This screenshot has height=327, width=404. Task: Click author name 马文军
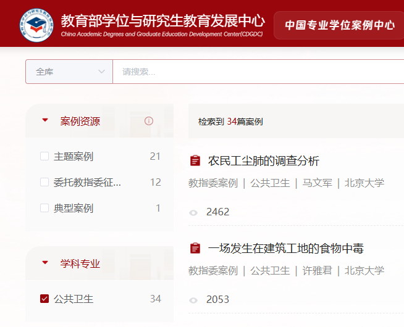click(317, 183)
